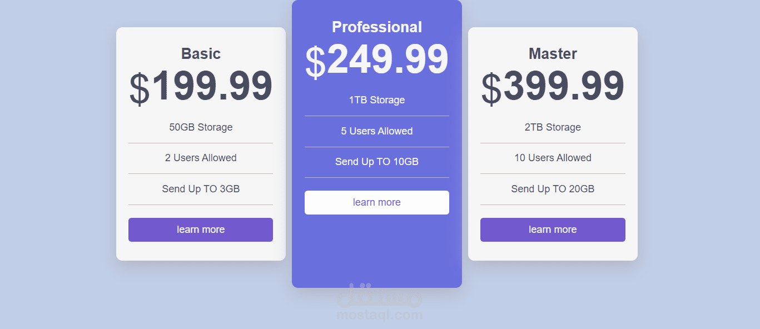Click Send Up TO 10GB feature
760x329 pixels.
point(377,162)
